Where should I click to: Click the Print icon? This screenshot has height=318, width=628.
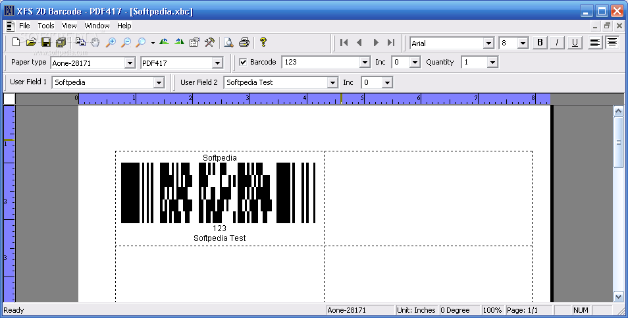point(244,42)
